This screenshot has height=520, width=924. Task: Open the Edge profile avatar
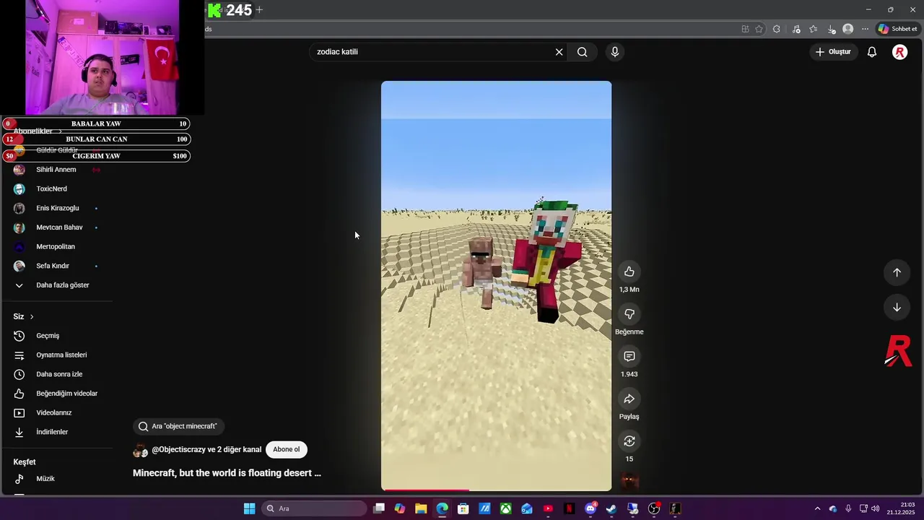(x=848, y=29)
